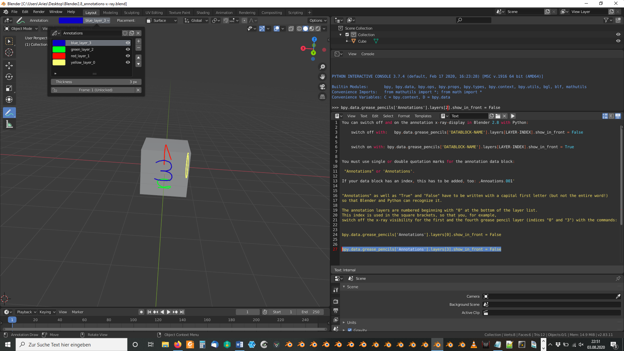Switch viewport to Rendered shading mode
The image size is (624, 351).
pyautogui.click(x=318, y=29)
